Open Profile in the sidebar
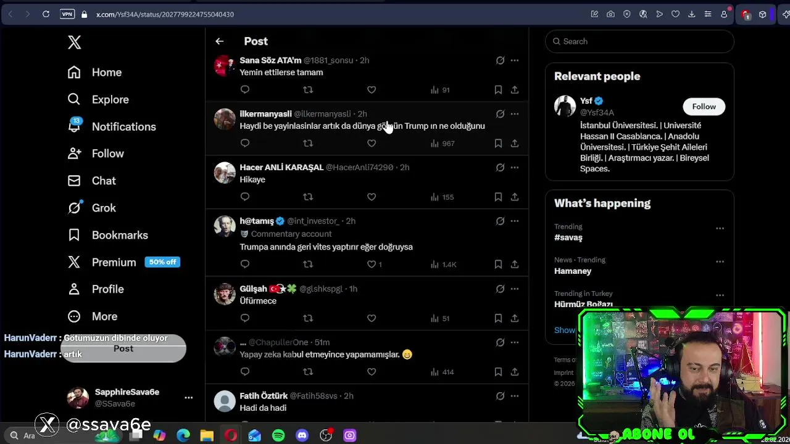This screenshot has width=790, height=444. coord(95,289)
